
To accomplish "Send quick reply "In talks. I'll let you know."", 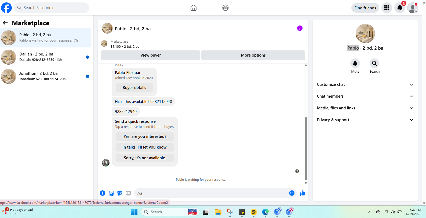I will pos(145,147).
